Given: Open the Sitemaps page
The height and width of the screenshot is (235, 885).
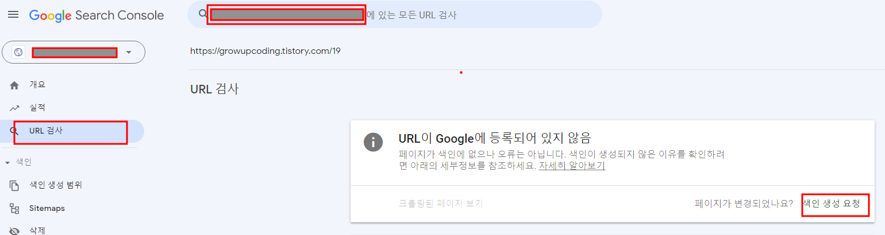Looking at the screenshot, I should point(47,208).
